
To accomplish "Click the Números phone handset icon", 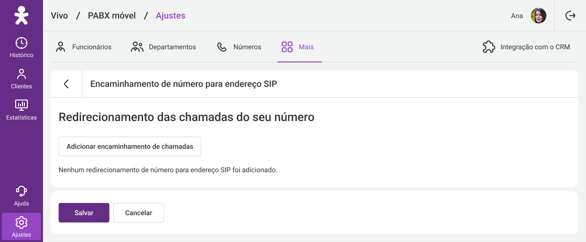I will click(x=222, y=47).
